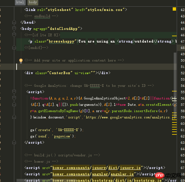Click the bower:js comment
The height and width of the screenshot is (182, 185).
click(41, 161)
